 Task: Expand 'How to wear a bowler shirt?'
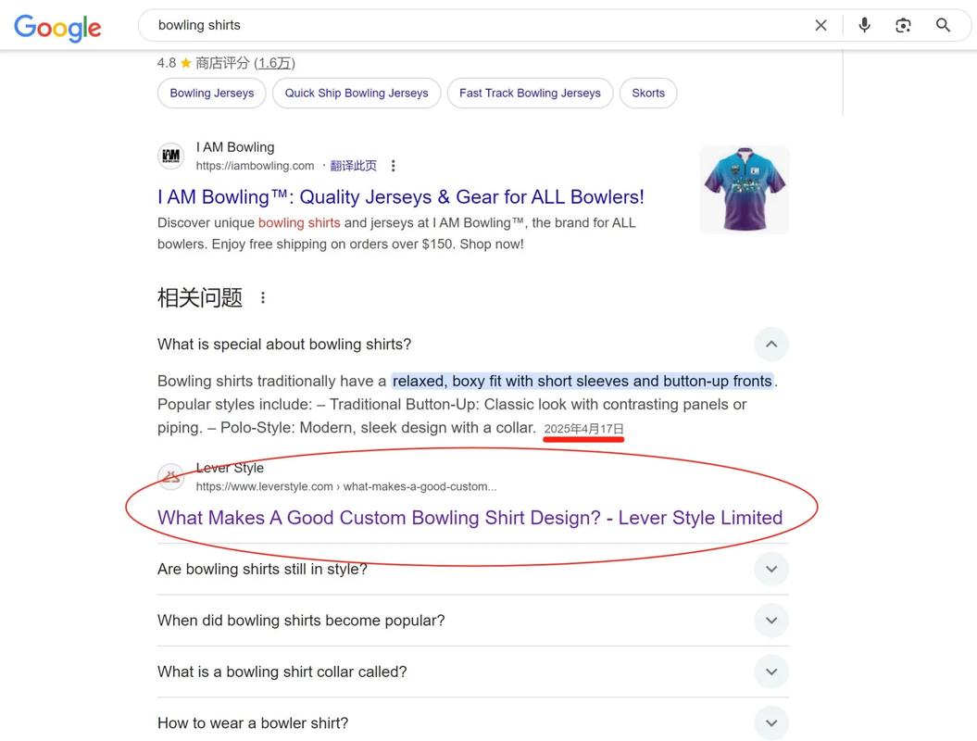click(770, 721)
